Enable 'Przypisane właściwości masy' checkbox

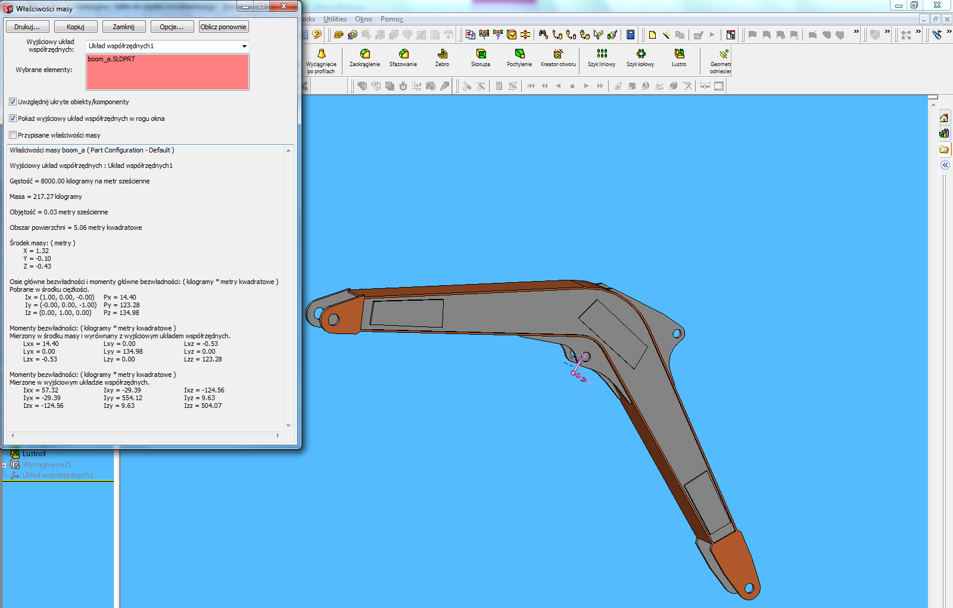point(13,135)
